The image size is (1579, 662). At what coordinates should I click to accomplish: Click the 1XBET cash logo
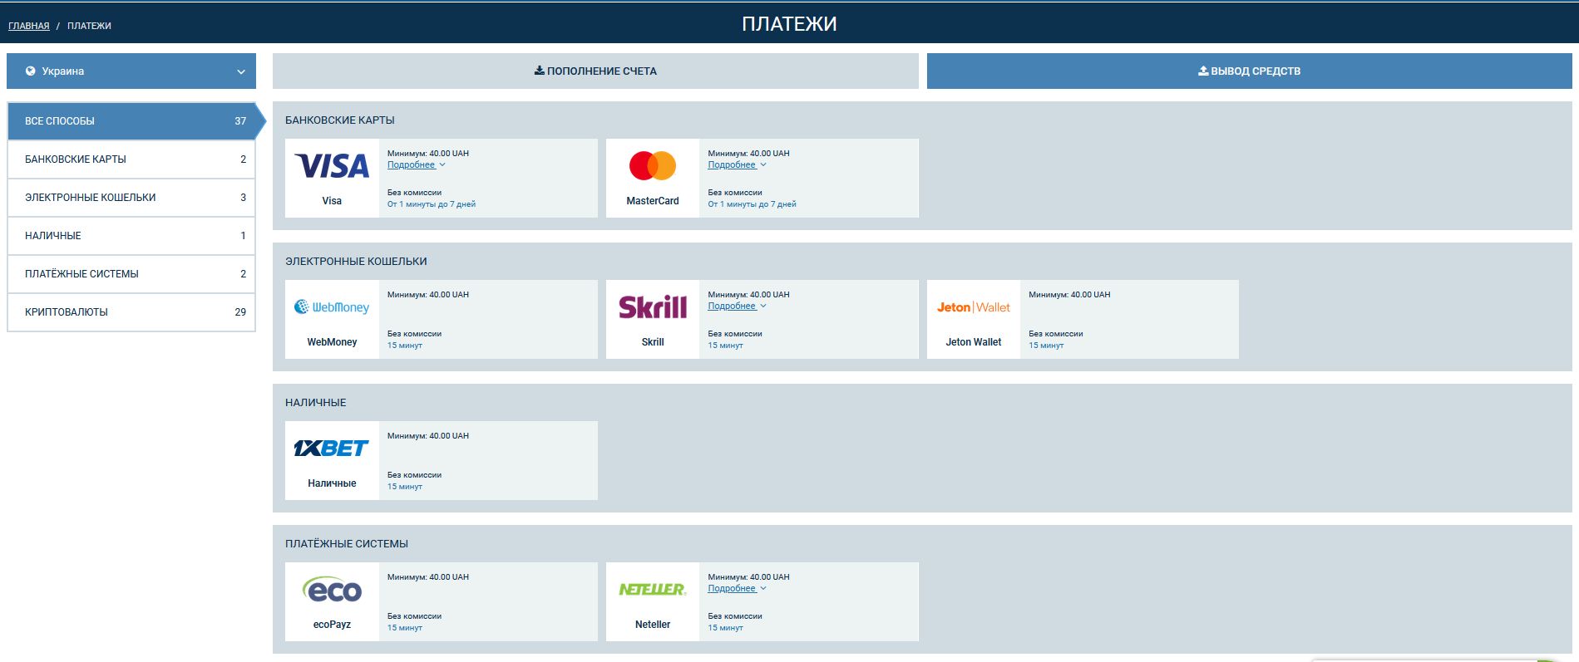click(332, 449)
